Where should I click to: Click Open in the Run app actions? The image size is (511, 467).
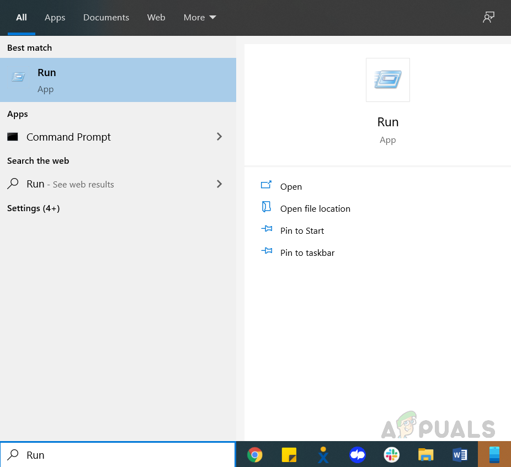pyautogui.click(x=290, y=187)
